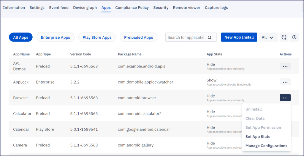This screenshot has height=156, width=304.
Task: Click the Show state of AppLock
Action: click(x=211, y=80)
